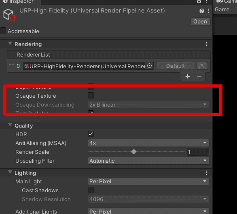Click the renderer object picker circle icon
This screenshot has width=237, height=214.
click(x=149, y=66)
